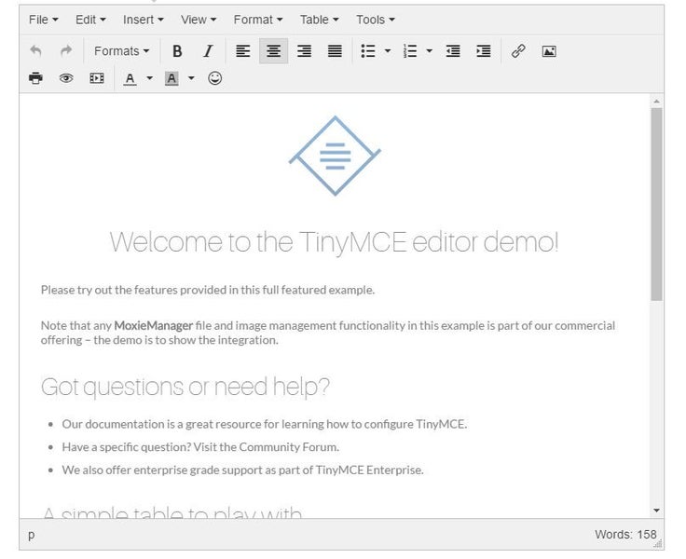Image resolution: width=686 pixels, height=559 pixels.
Task: Click the Print icon
Action: (x=35, y=78)
